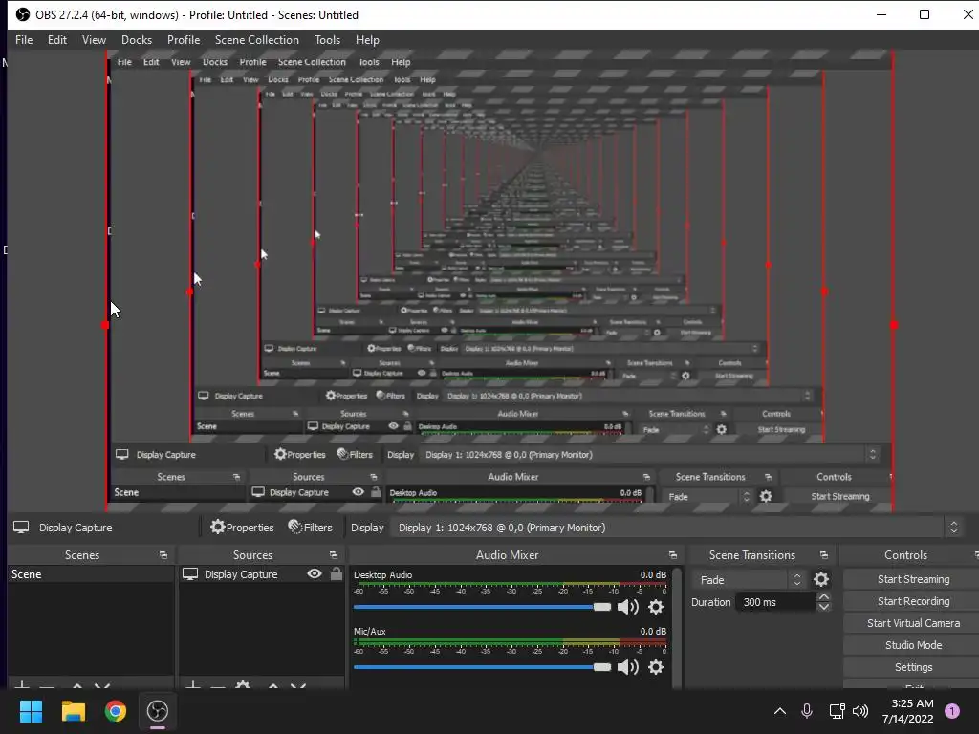Click the volume tray icon
This screenshot has height=734, width=979.
(x=860, y=711)
